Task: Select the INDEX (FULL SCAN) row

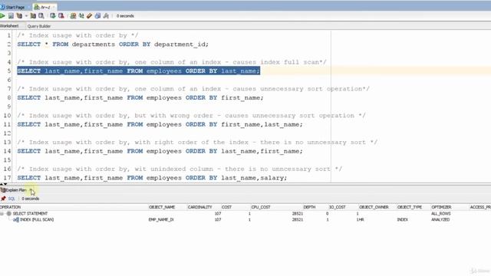Action: coord(245,220)
